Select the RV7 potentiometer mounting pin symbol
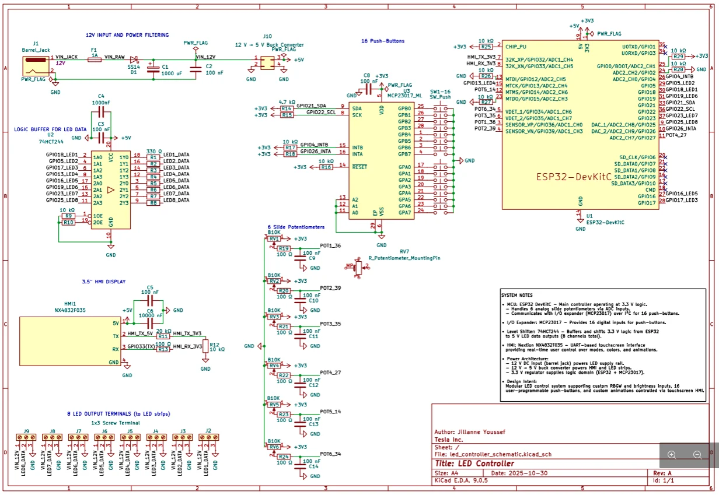 click(x=358, y=268)
